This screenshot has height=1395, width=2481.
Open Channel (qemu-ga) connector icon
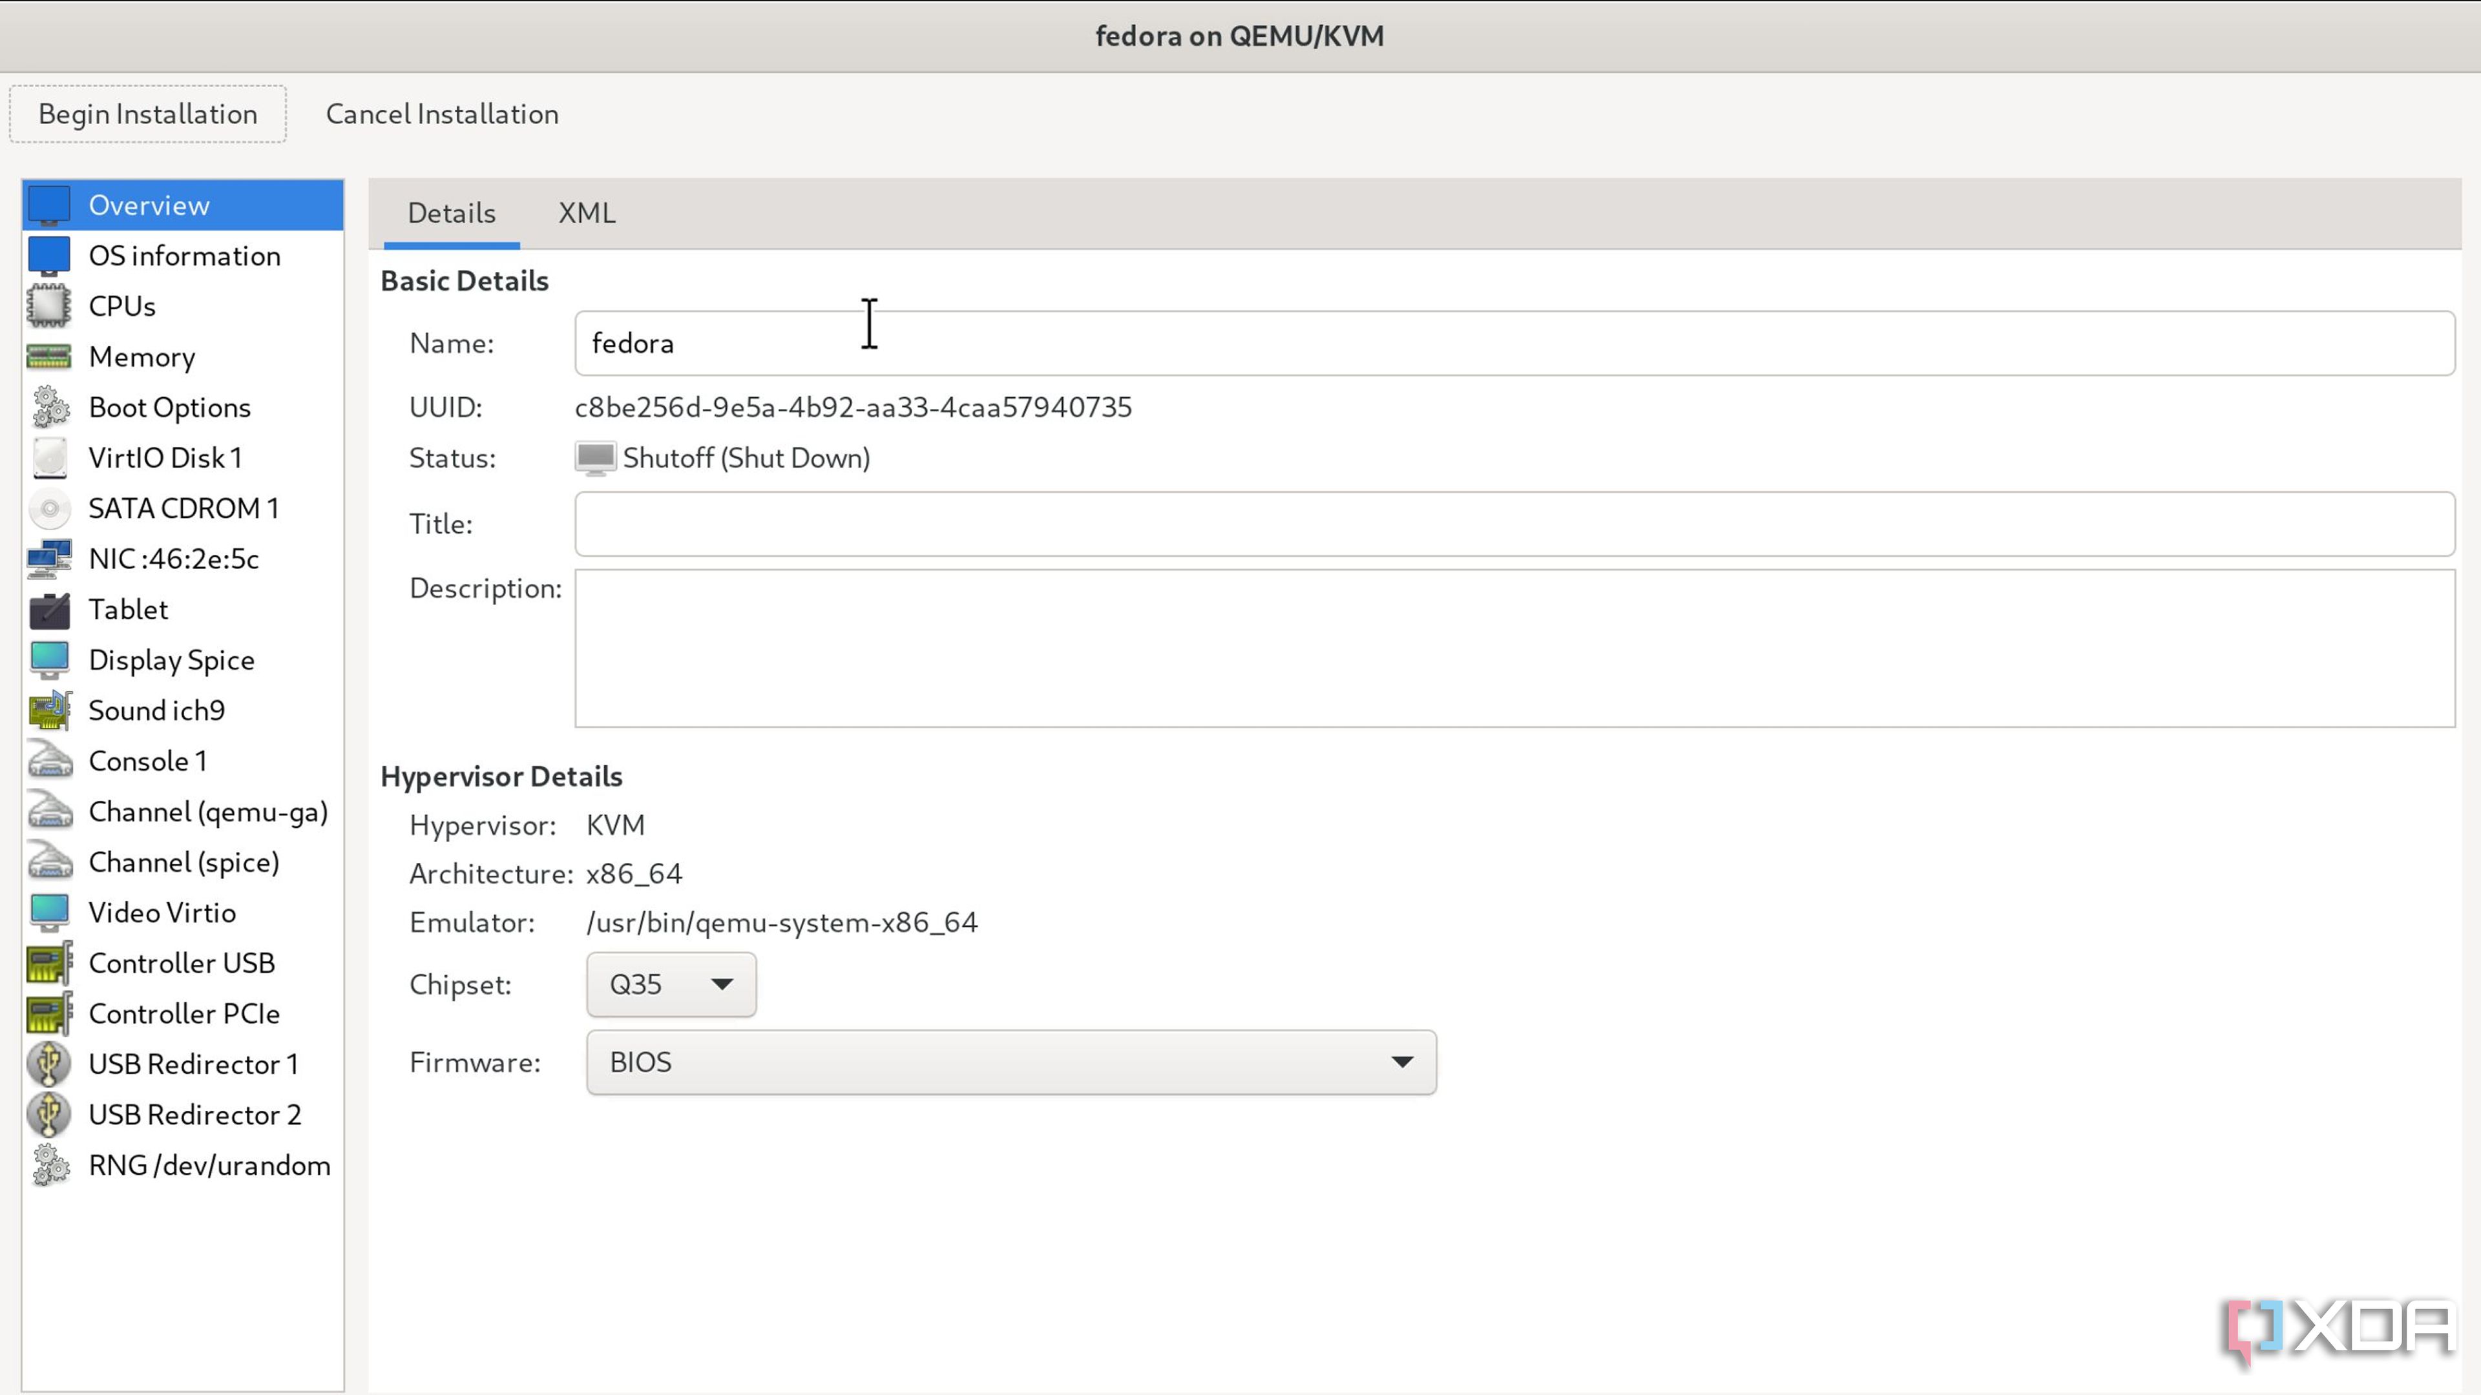coord(49,812)
